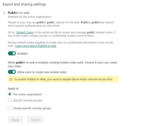
Task: Click Enabled for the entire organization text
Action: (29, 17)
